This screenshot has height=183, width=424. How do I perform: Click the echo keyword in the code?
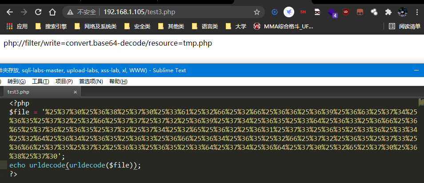click(x=18, y=165)
